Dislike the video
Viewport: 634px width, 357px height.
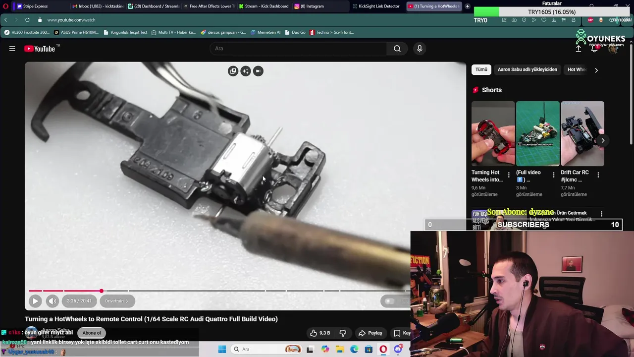coord(343,333)
